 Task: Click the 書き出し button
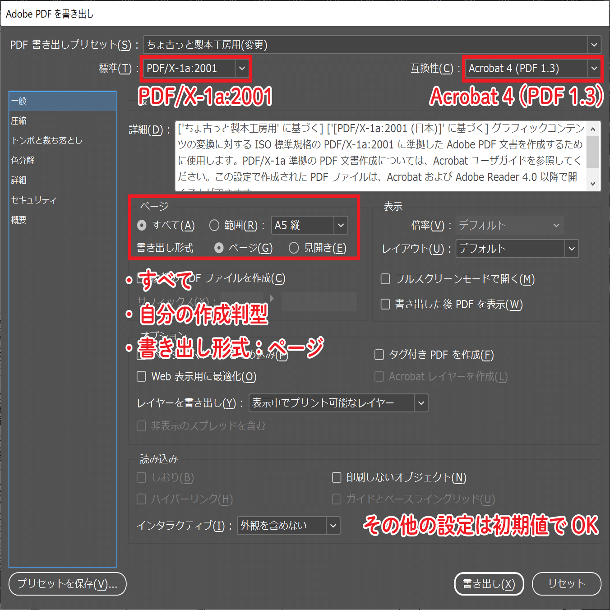tap(489, 584)
